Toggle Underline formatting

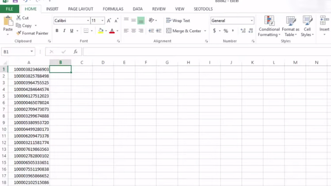(72, 30)
